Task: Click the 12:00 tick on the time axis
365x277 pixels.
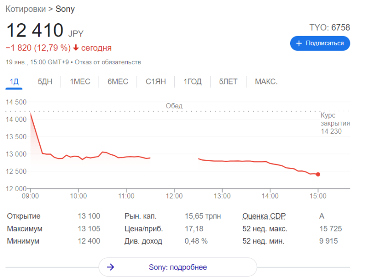Action: coord(174,196)
